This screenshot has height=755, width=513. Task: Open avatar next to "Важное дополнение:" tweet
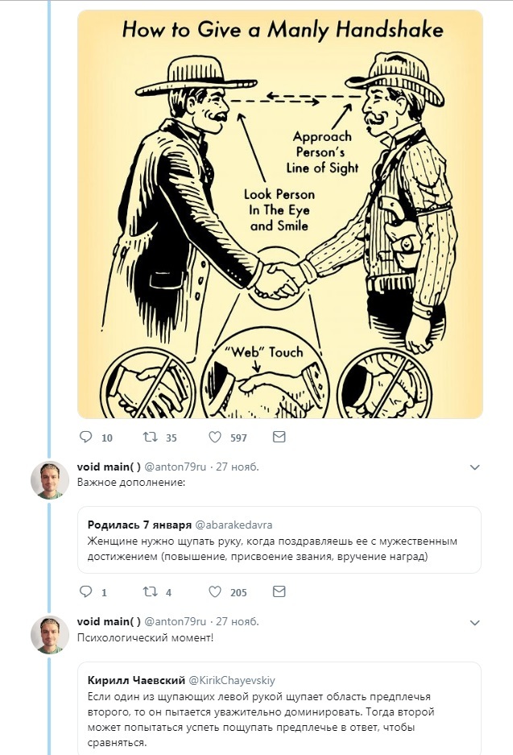pos(49,481)
